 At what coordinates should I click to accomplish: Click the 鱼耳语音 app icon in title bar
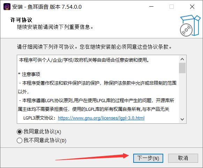point(7,7)
